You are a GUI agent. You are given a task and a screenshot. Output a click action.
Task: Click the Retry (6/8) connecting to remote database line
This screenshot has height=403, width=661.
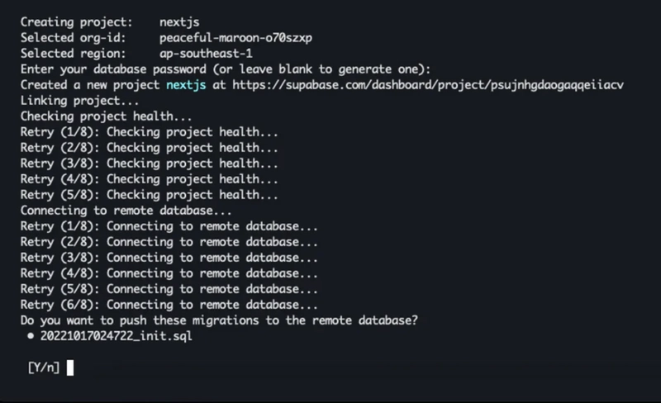pyautogui.click(x=169, y=305)
